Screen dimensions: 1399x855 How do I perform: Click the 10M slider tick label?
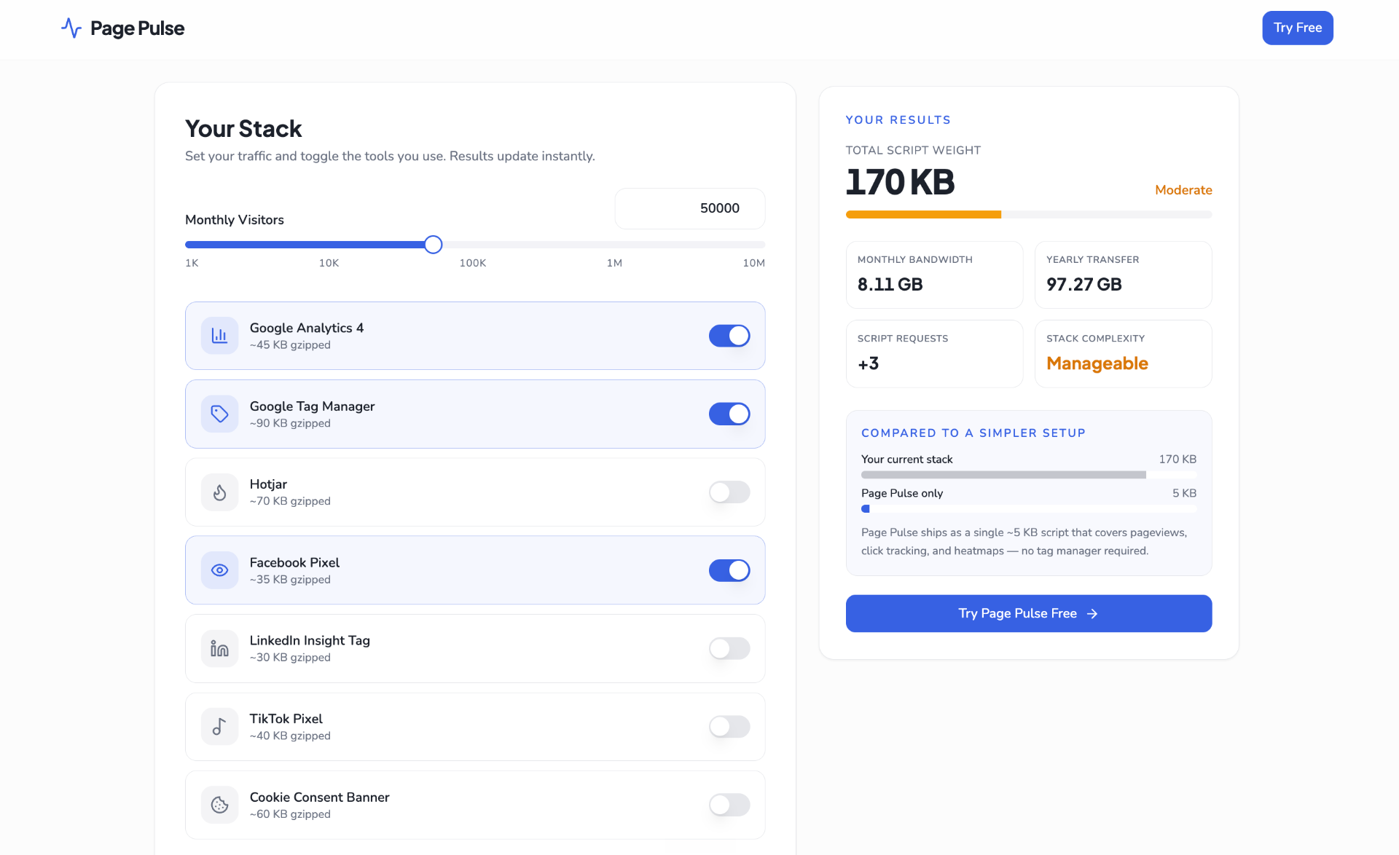click(753, 263)
